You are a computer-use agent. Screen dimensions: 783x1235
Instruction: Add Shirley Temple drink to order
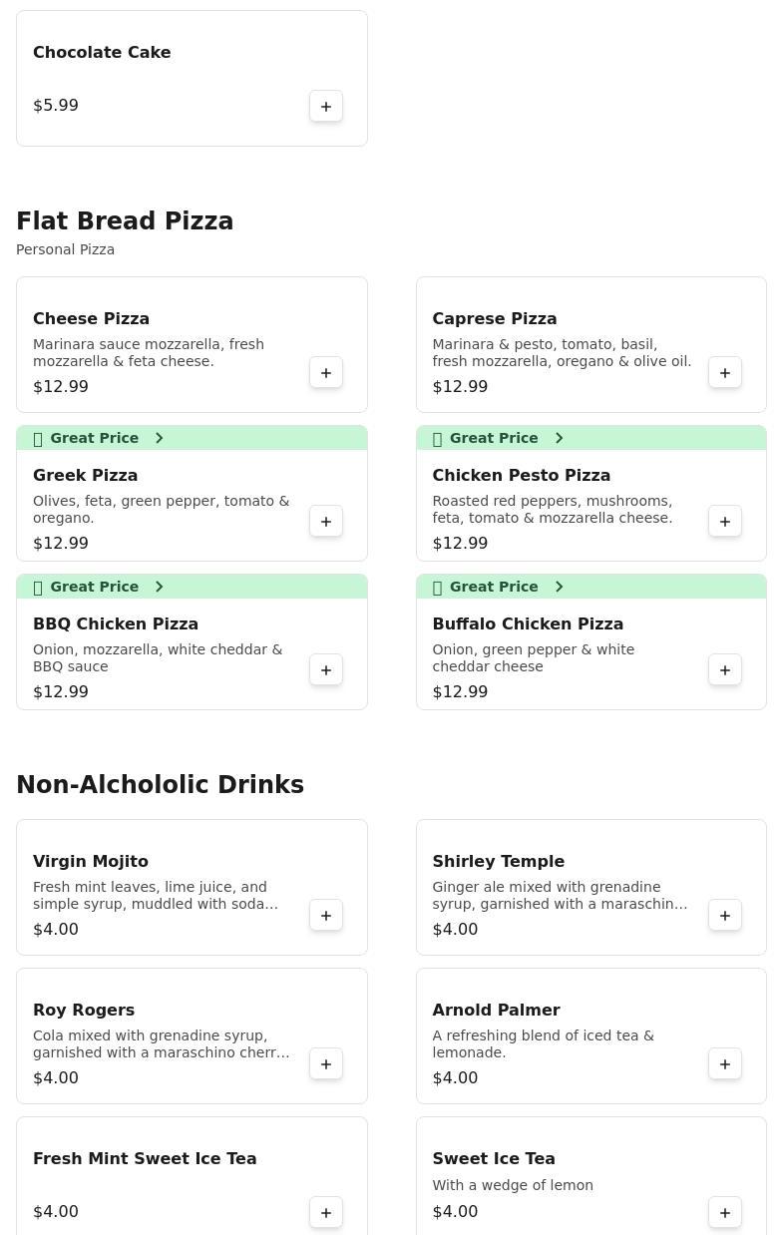click(x=725, y=916)
